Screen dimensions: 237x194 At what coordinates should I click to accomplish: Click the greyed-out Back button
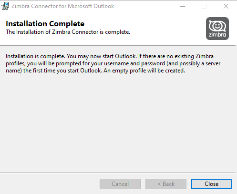[x=166, y=184]
